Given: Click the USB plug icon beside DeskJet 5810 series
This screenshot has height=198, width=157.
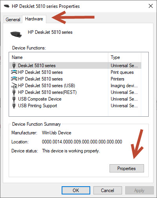Looking at the screenshot, I should pyautogui.click(x=14, y=65).
